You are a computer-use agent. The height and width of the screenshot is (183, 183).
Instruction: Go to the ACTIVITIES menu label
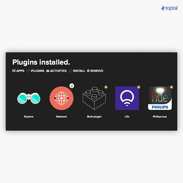(x=58, y=71)
